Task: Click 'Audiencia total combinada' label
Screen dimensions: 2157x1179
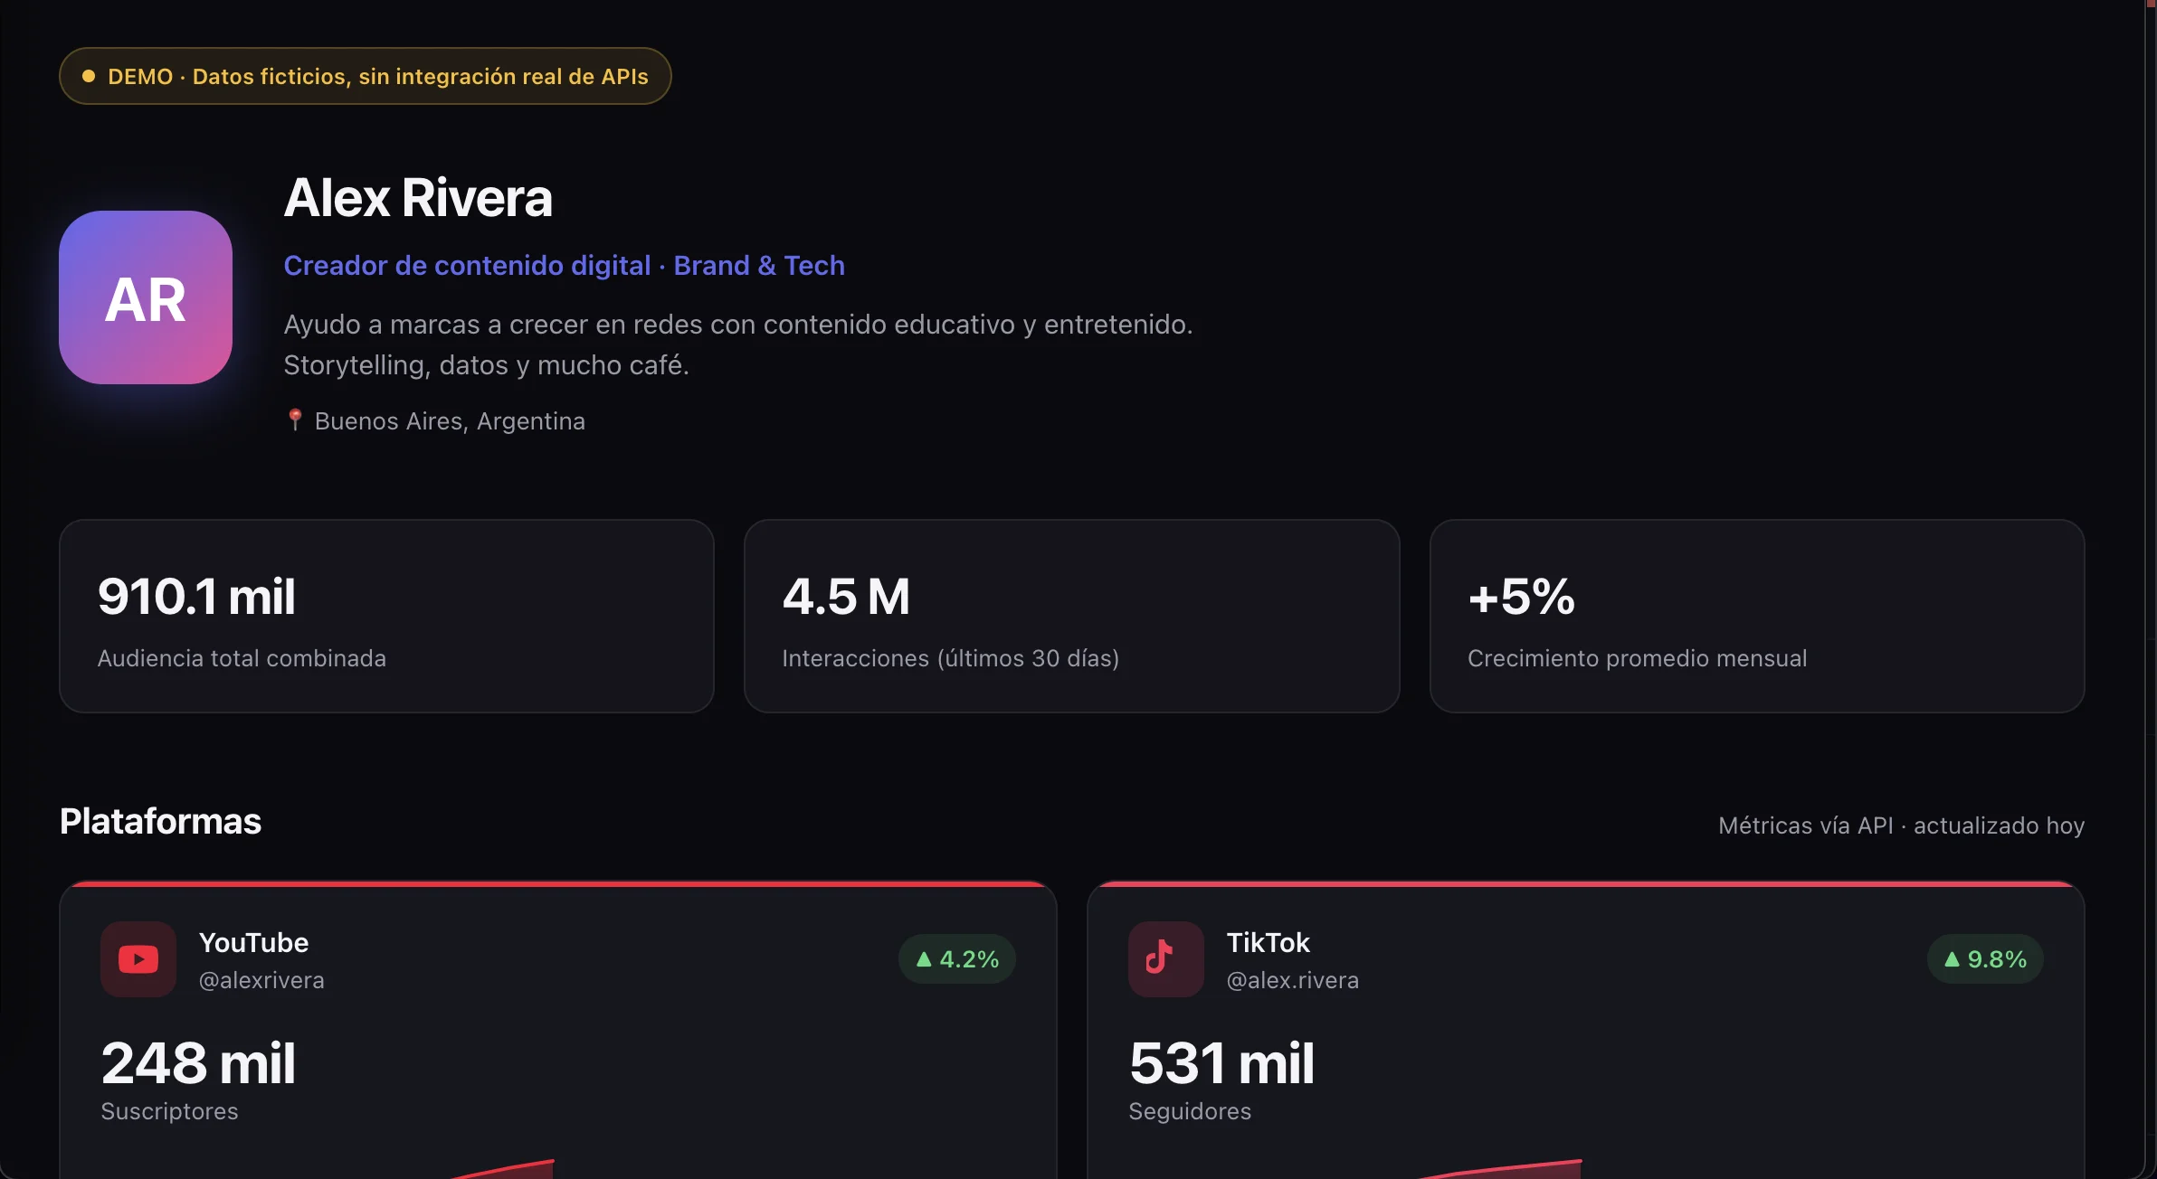Action: 242,658
